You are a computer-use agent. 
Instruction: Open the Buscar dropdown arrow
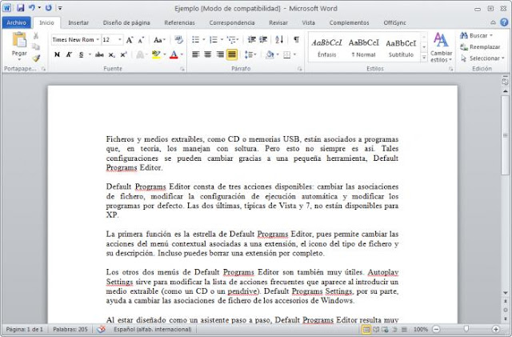point(491,36)
